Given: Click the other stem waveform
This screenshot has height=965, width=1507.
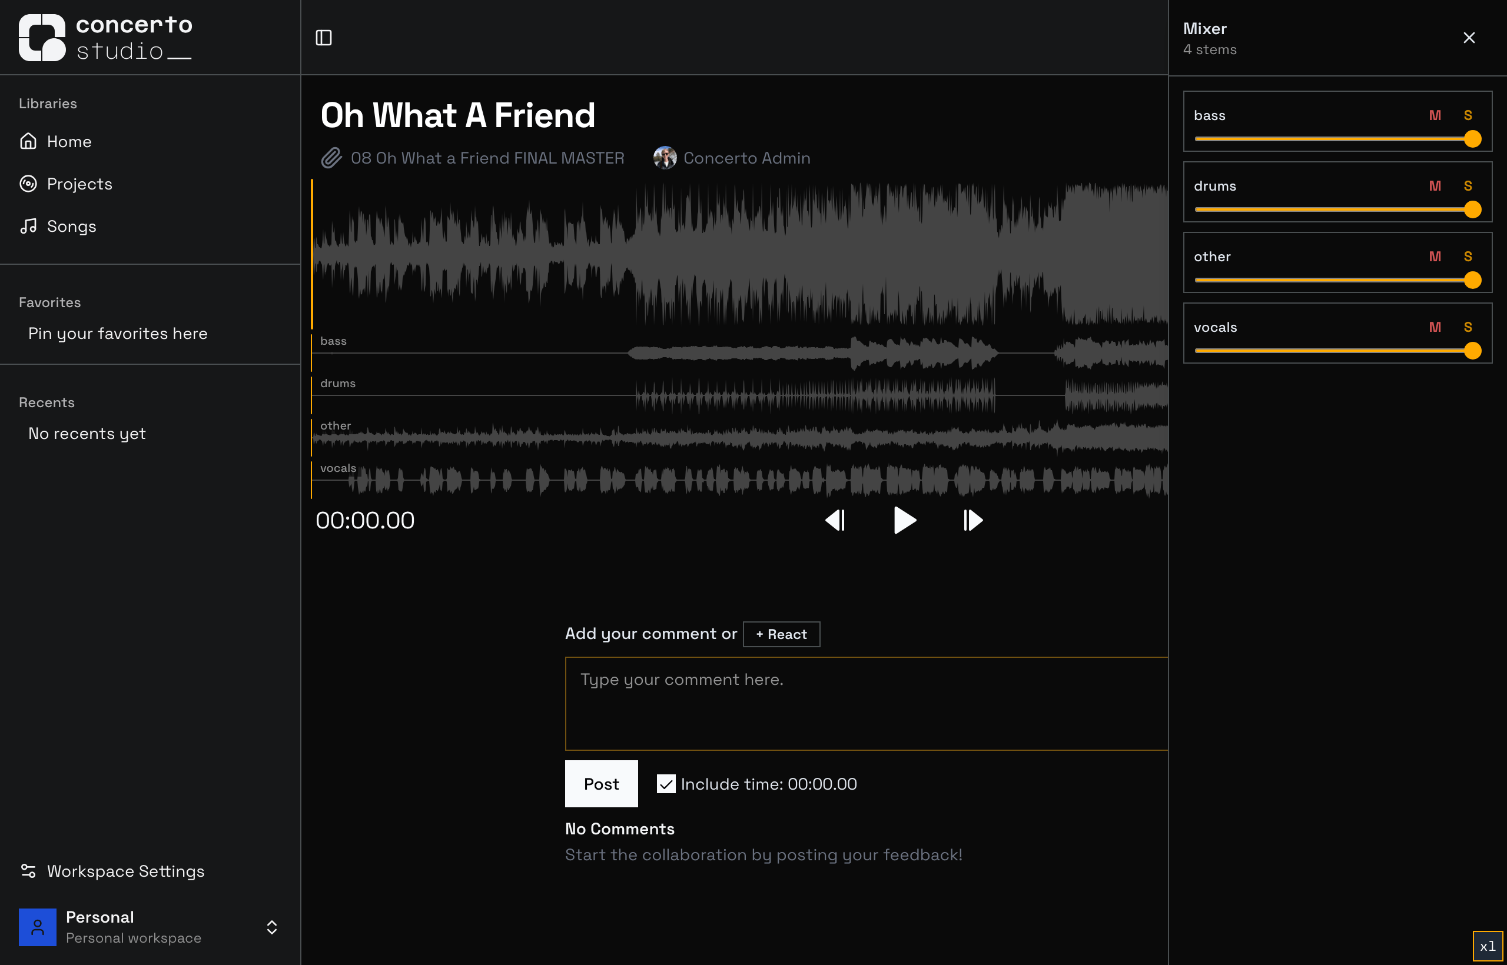Looking at the screenshot, I should click(740, 437).
